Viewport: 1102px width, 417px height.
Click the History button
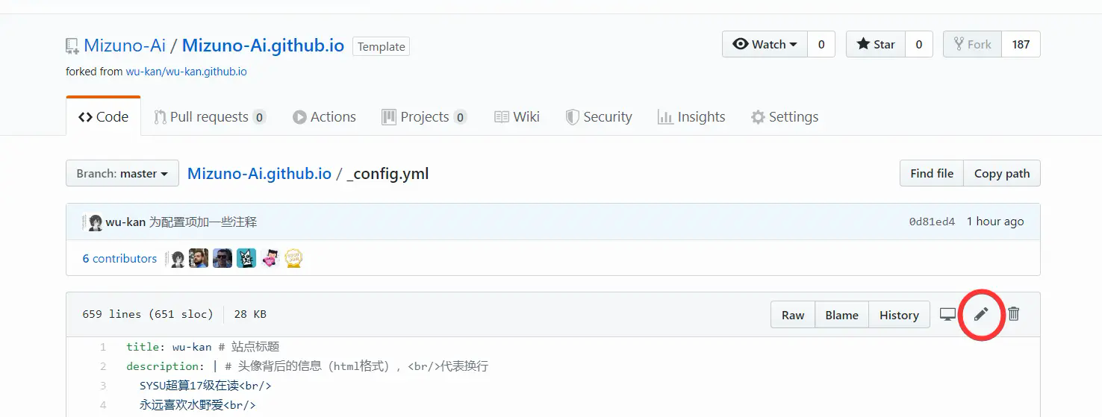click(x=899, y=315)
